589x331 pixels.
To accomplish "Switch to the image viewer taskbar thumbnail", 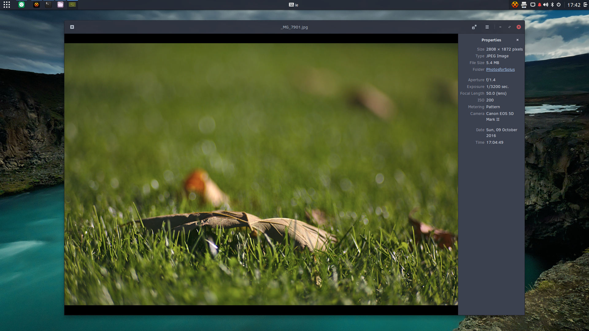I will [x=72, y=5].
